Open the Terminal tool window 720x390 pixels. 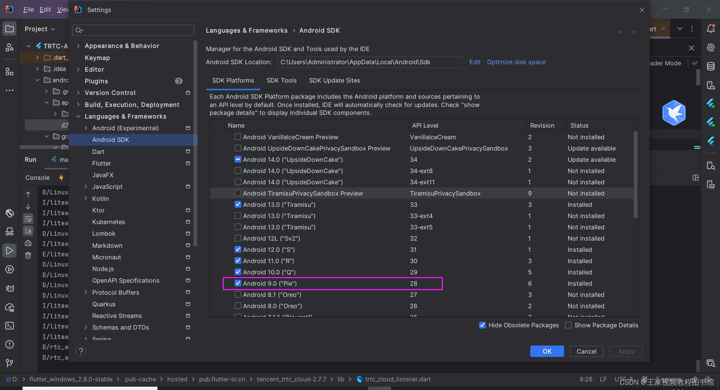coord(10,326)
